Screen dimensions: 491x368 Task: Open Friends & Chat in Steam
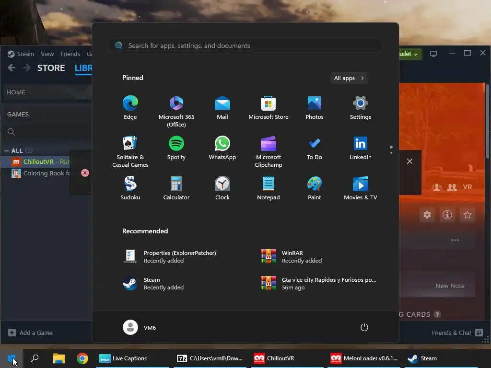457,333
